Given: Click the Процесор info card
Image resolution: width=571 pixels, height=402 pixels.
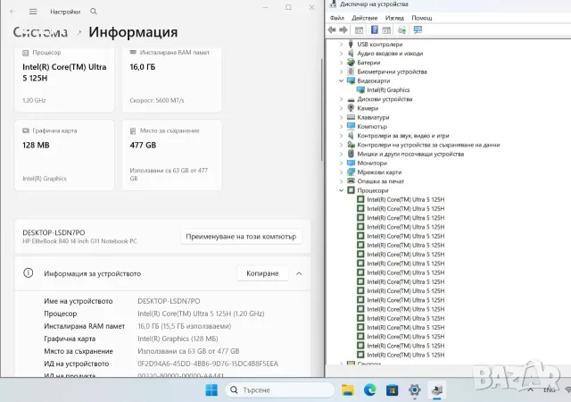Looking at the screenshot, I should [x=64, y=80].
